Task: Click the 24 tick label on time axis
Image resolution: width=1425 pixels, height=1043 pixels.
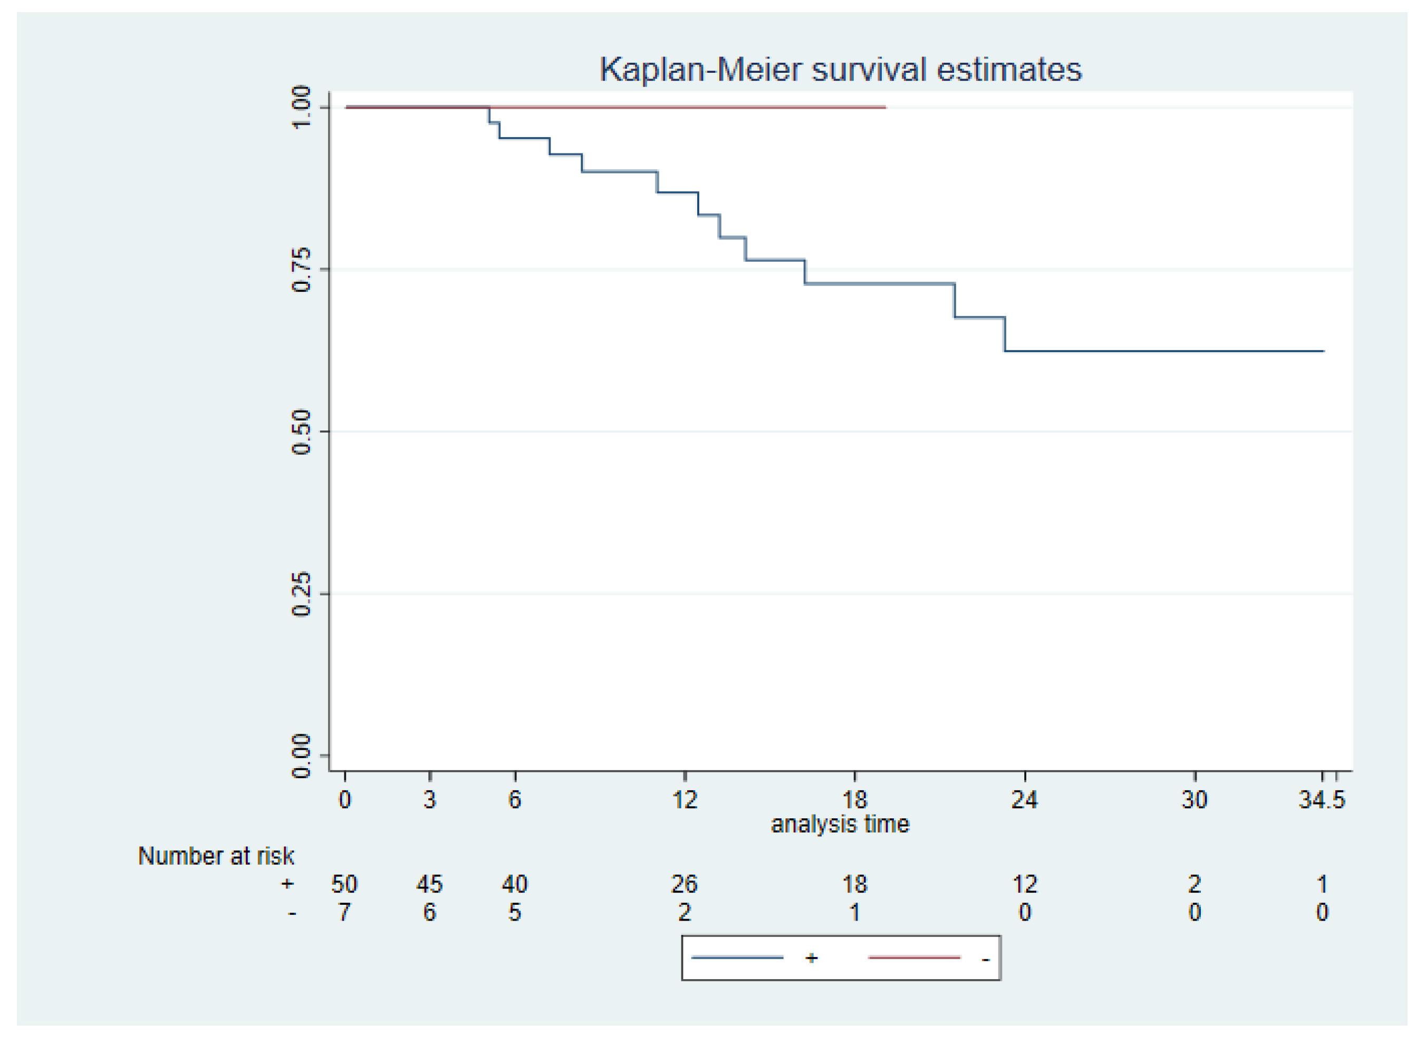Action: (x=1024, y=800)
